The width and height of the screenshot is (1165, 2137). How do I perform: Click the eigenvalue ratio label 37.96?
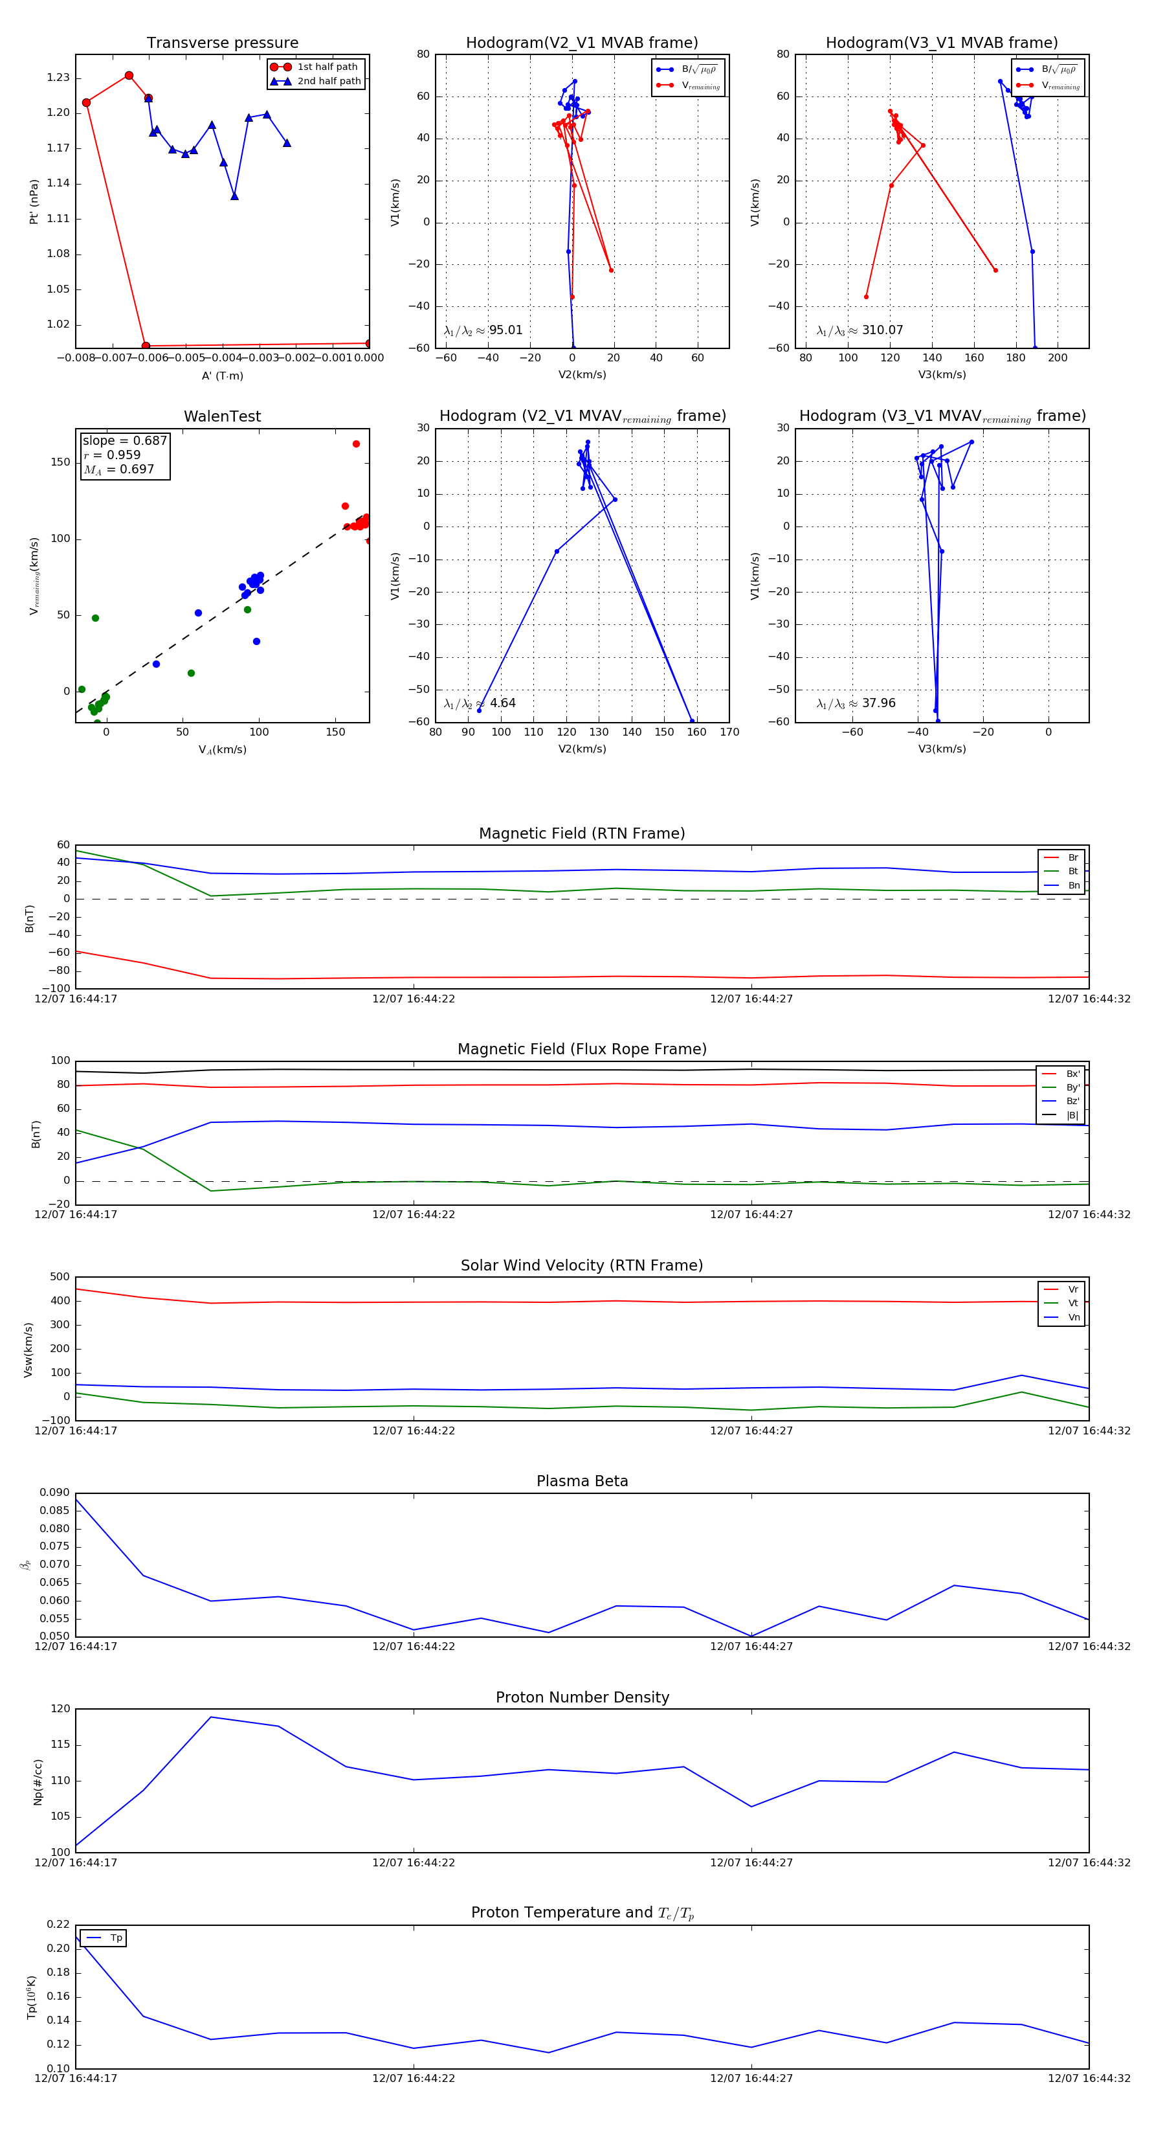[856, 703]
